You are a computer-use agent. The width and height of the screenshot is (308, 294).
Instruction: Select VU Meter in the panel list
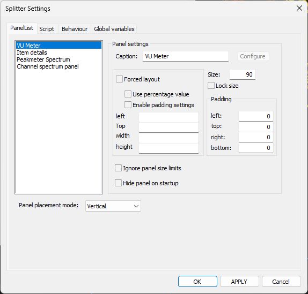[x=58, y=46]
